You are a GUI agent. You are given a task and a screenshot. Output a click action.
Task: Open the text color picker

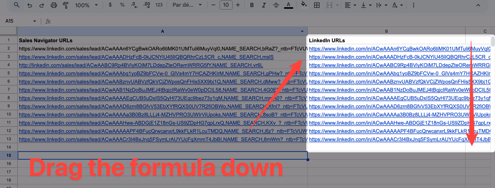click(288, 5)
